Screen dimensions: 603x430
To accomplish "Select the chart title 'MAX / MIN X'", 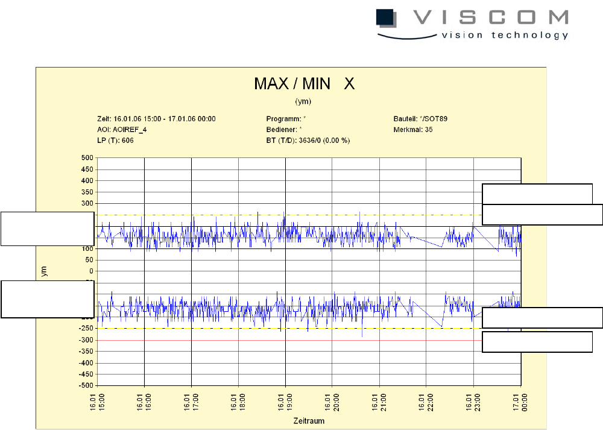I will (x=304, y=84).
